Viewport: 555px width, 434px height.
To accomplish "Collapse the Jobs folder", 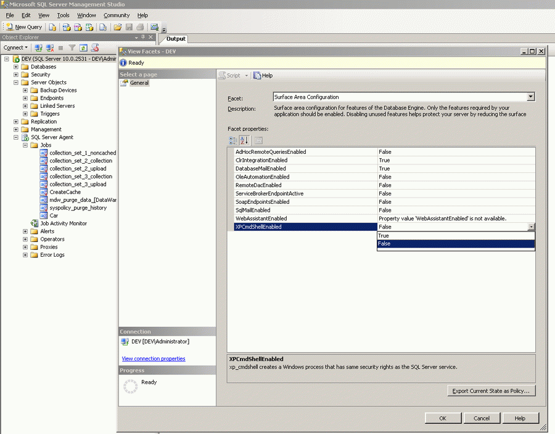I will click(25, 145).
